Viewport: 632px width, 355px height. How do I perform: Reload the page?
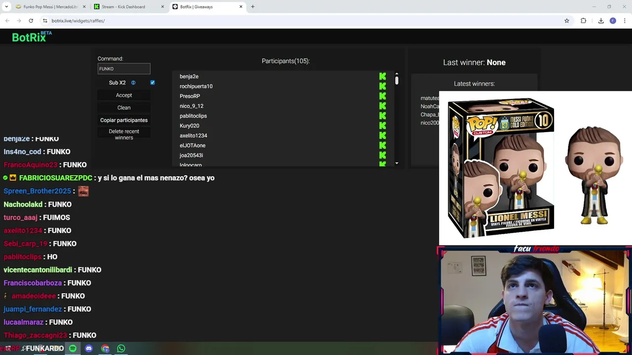click(x=31, y=21)
